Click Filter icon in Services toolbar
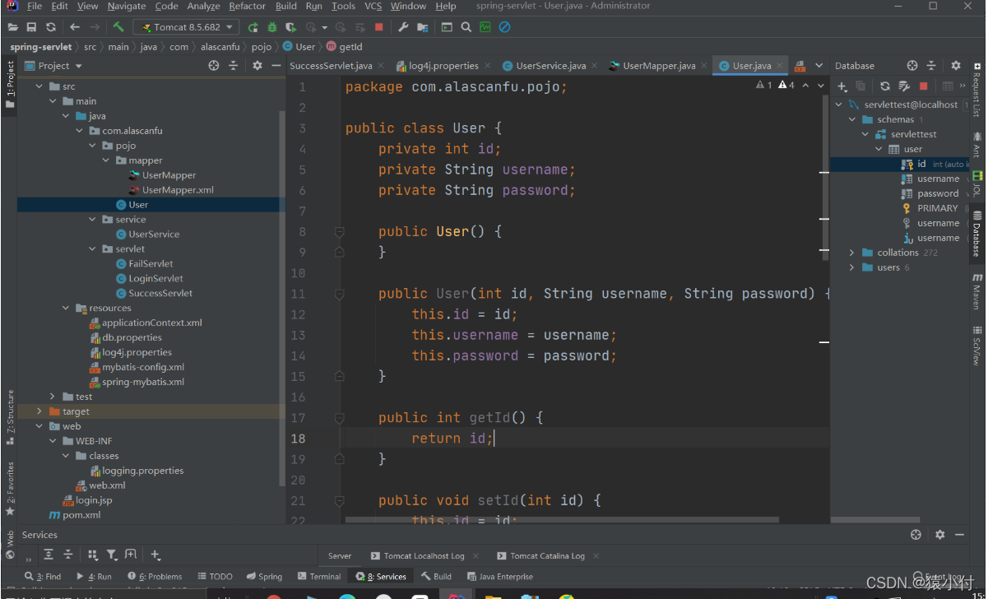988x599 pixels. pos(111,555)
